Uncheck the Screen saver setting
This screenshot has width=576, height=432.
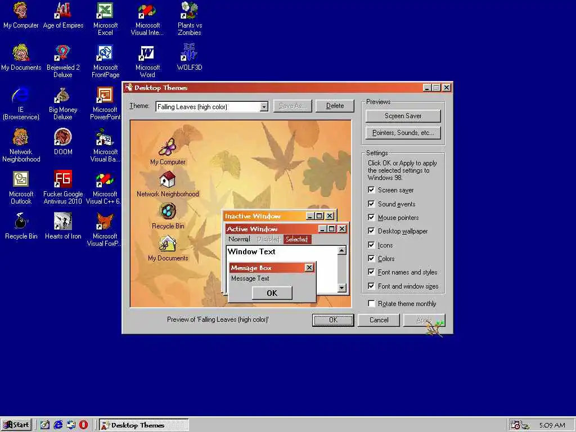click(371, 190)
